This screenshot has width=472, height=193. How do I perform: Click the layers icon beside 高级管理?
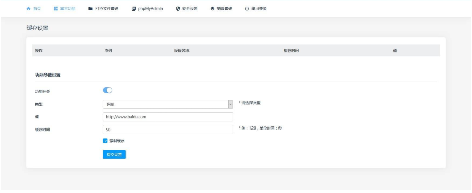click(x=212, y=9)
